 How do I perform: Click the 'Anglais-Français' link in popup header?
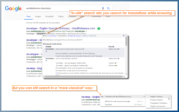(x=74, y=36)
